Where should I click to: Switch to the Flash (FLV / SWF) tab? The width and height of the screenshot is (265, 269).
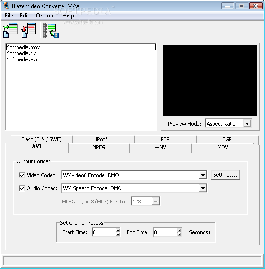(42, 139)
